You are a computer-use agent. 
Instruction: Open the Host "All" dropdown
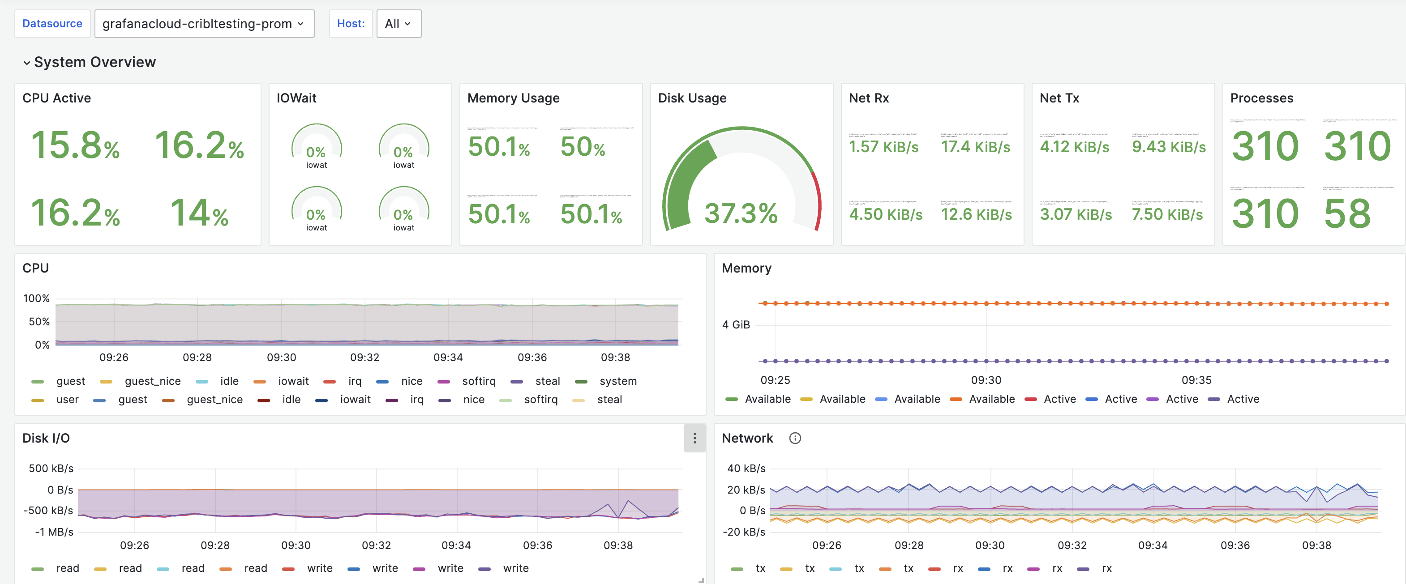398,23
